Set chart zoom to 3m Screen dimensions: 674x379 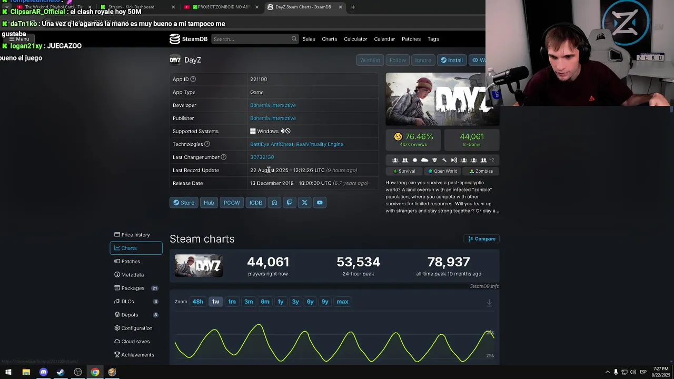pos(249,302)
